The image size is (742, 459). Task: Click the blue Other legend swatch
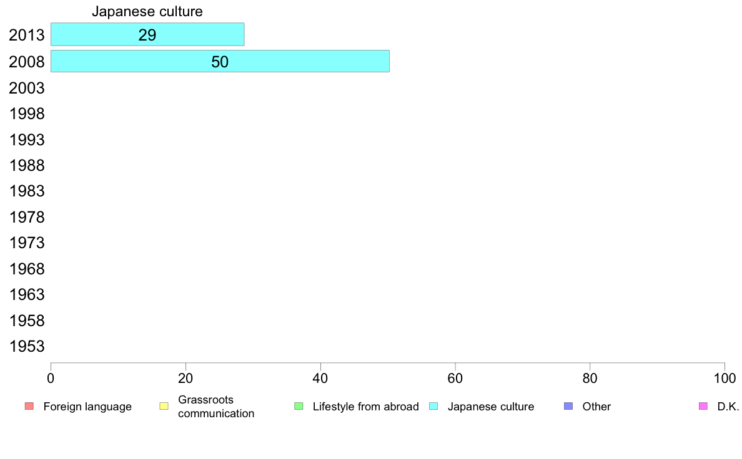pyautogui.click(x=568, y=406)
